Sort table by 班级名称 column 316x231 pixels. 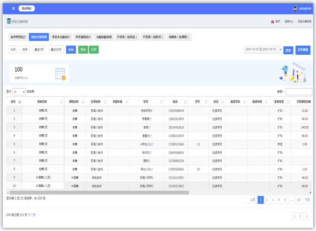pos(42,101)
